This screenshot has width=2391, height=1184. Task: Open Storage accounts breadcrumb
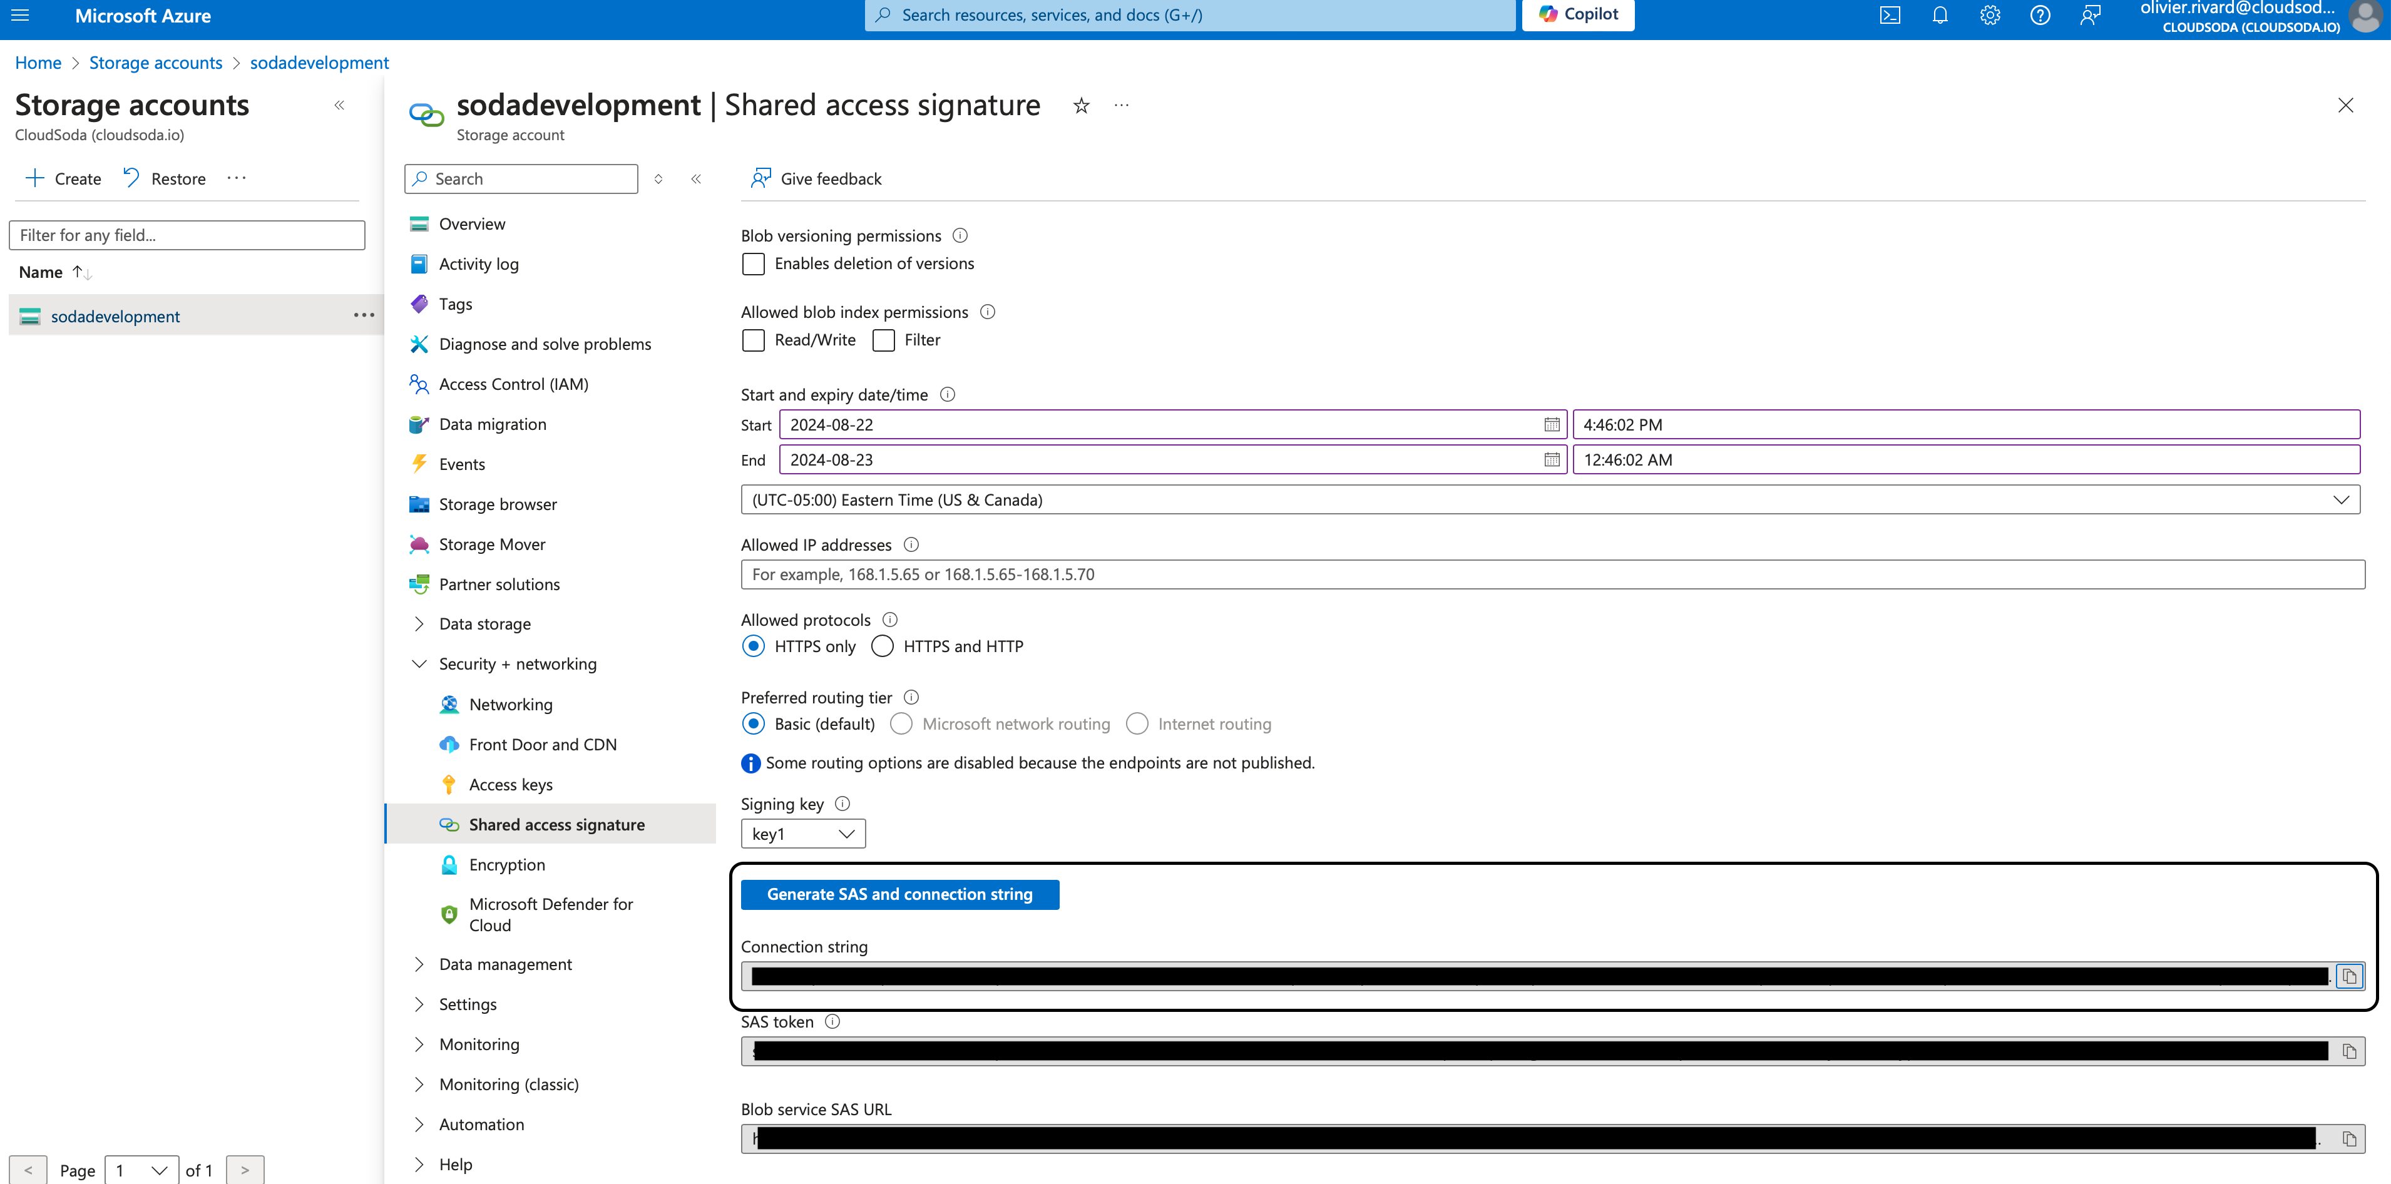coord(156,63)
